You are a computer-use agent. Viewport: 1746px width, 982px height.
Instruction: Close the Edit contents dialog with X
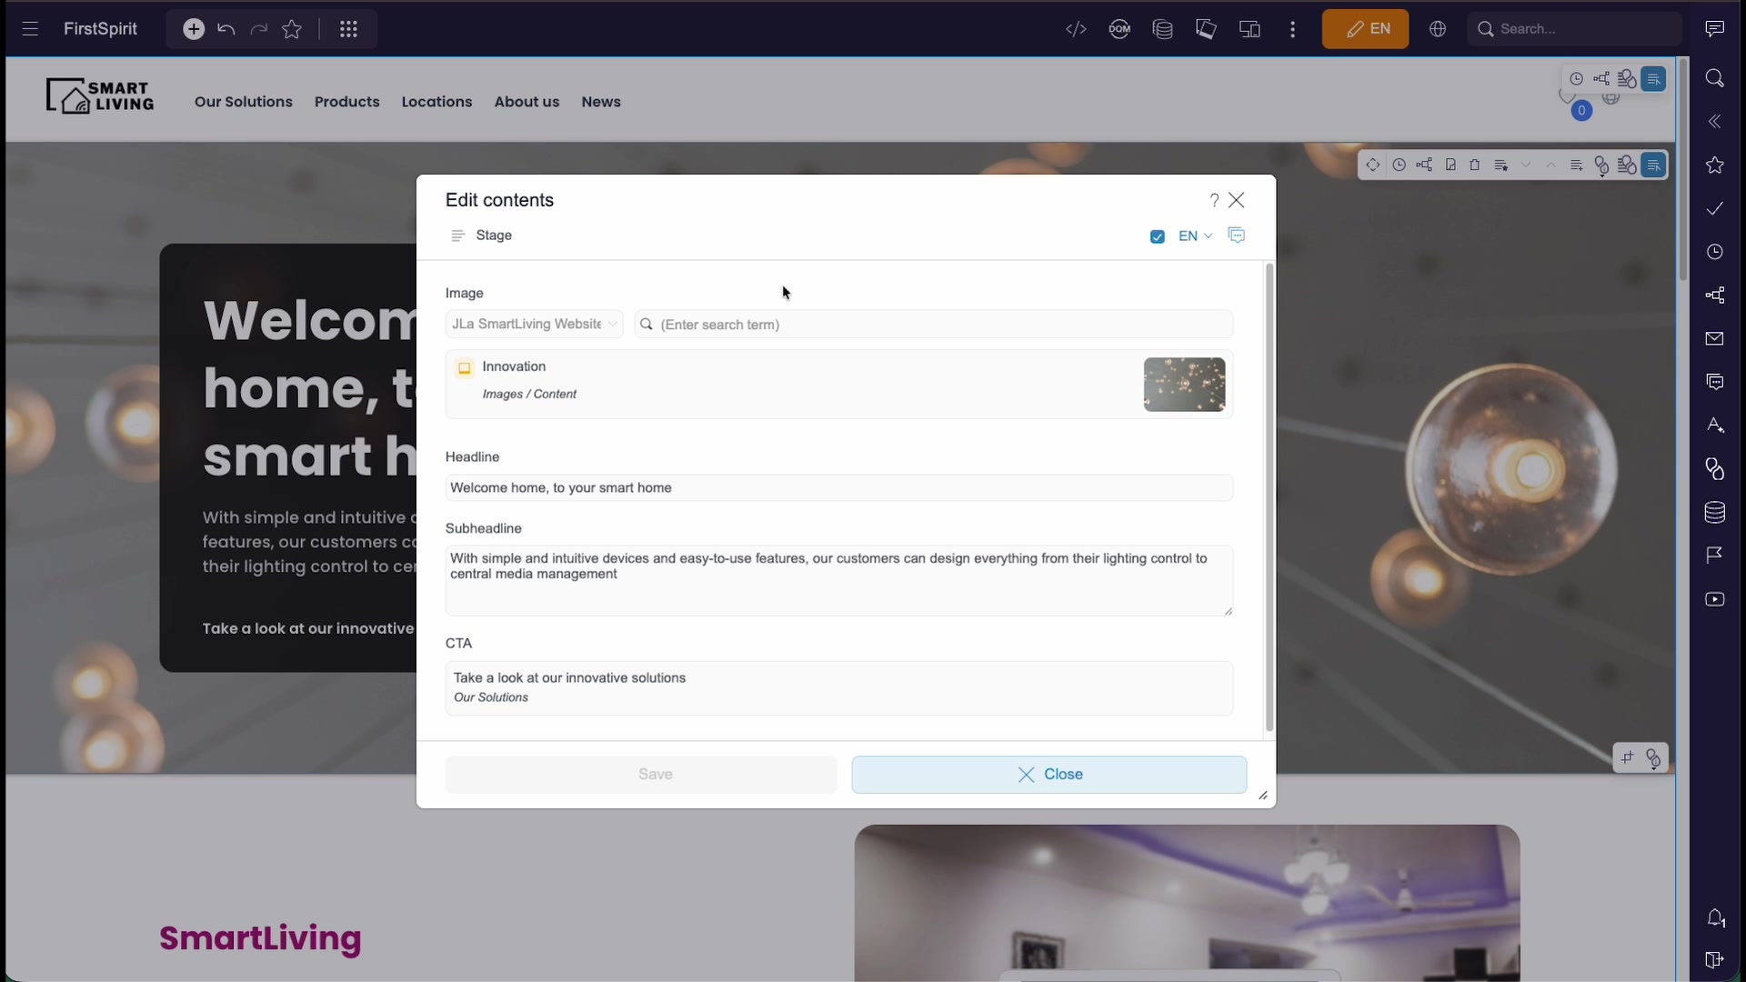pos(1237,200)
